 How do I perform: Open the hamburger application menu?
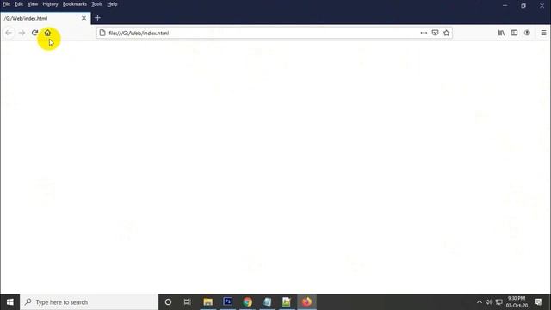click(x=543, y=33)
